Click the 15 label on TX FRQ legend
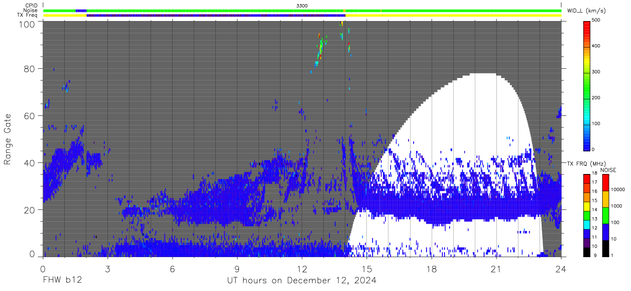631x291 pixels. click(595, 201)
